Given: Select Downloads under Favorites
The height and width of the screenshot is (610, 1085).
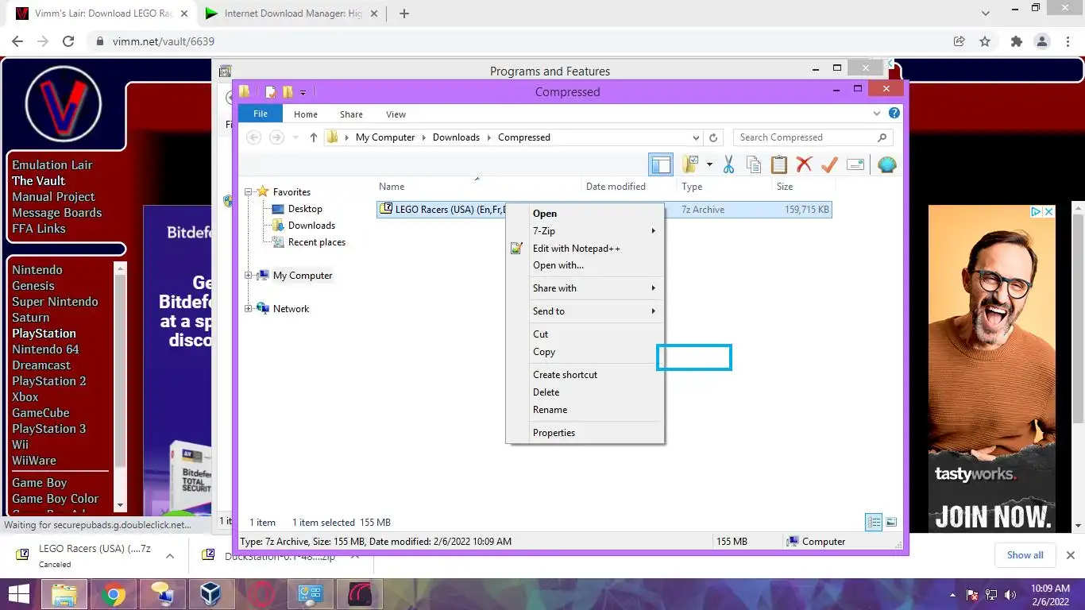Looking at the screenshot, I should click(311, 226).
